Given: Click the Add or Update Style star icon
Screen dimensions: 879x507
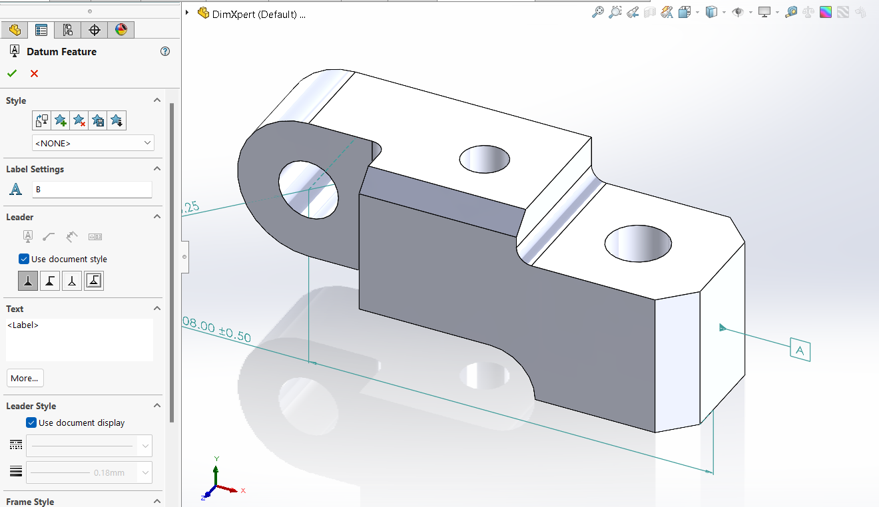Looking at the screenshot, I should [x=60, y=120].
